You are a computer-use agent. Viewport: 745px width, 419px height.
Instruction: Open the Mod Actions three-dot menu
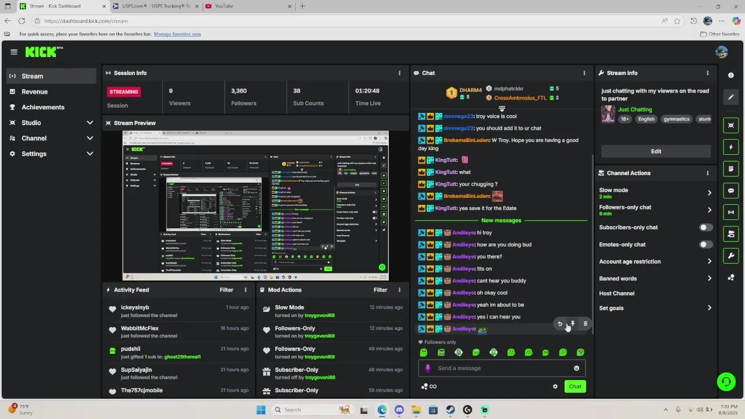coord(399,290)
